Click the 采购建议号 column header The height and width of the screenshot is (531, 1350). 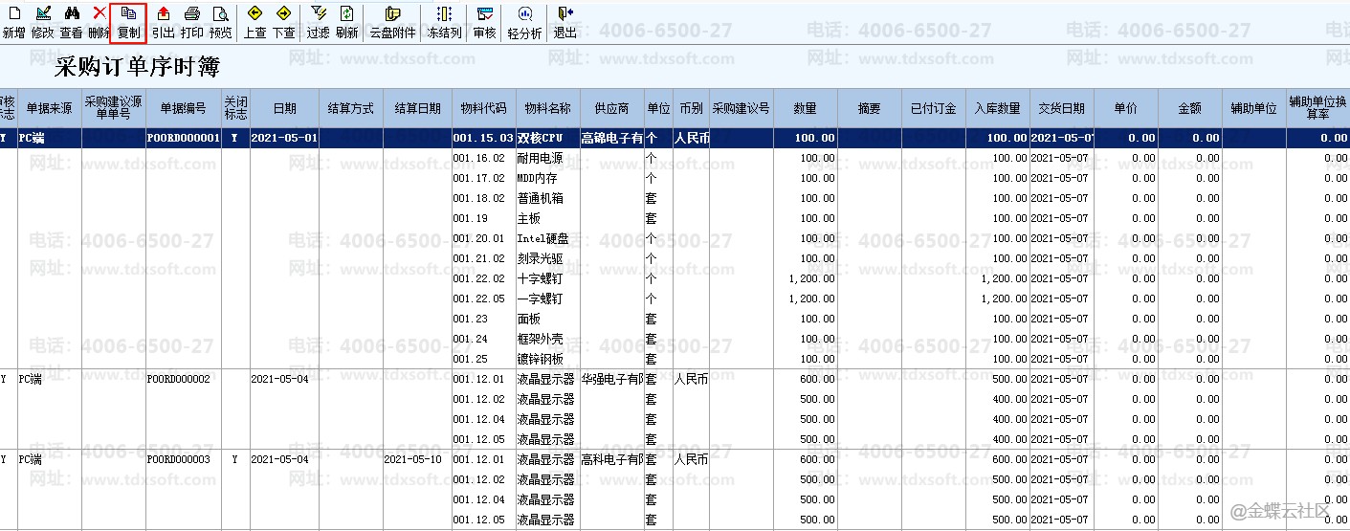pyautogui.click(x=741, y=108)
